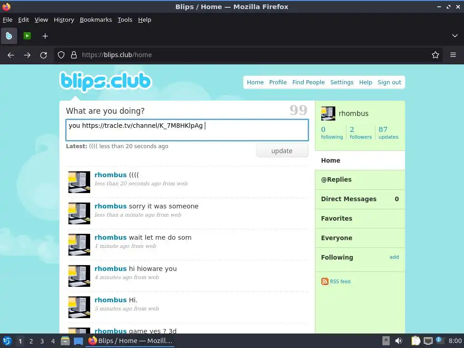Click rhombus avatar in the sidebar
The image size is (464, 348).
328,114
